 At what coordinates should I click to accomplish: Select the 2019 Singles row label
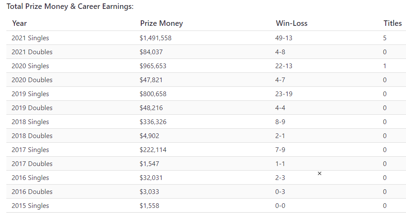pos(30,94)
